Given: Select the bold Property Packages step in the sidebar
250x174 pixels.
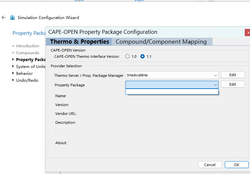Looking at the screenshot, I should click(x=30, y=60).
